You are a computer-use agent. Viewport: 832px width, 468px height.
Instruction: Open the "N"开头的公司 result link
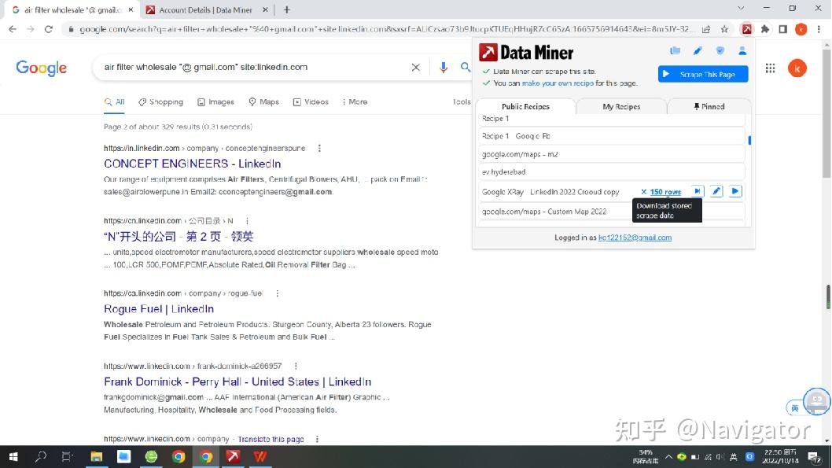pos(179,236)
